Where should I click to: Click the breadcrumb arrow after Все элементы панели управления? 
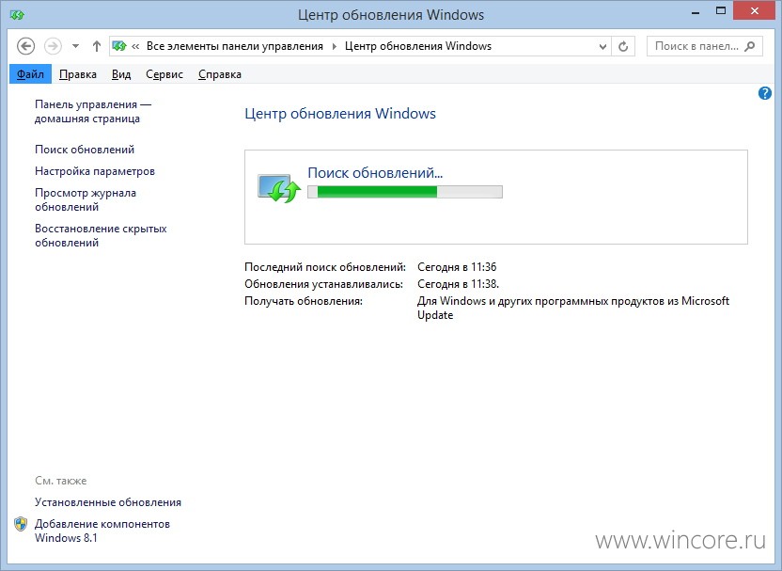(335, 46)
